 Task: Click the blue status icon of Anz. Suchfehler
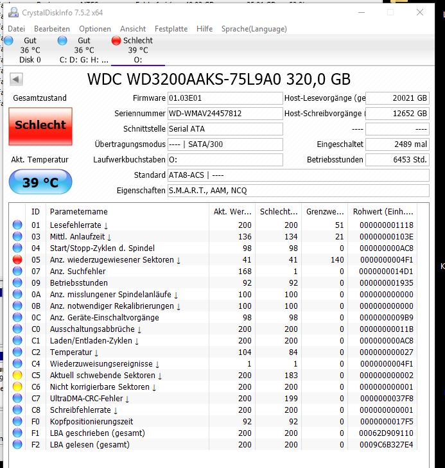tap(17, 271)
